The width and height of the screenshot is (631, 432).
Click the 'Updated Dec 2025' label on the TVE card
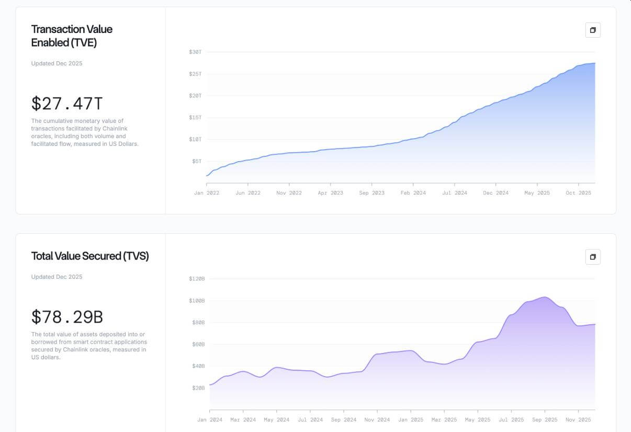coord(57,63)
